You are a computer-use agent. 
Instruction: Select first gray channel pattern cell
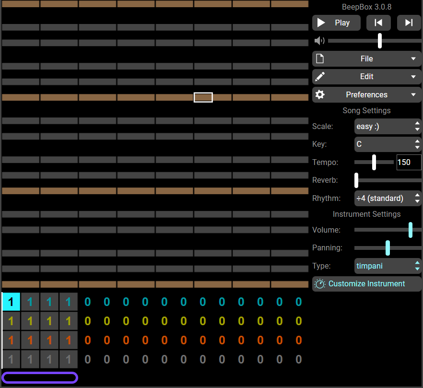11,359
